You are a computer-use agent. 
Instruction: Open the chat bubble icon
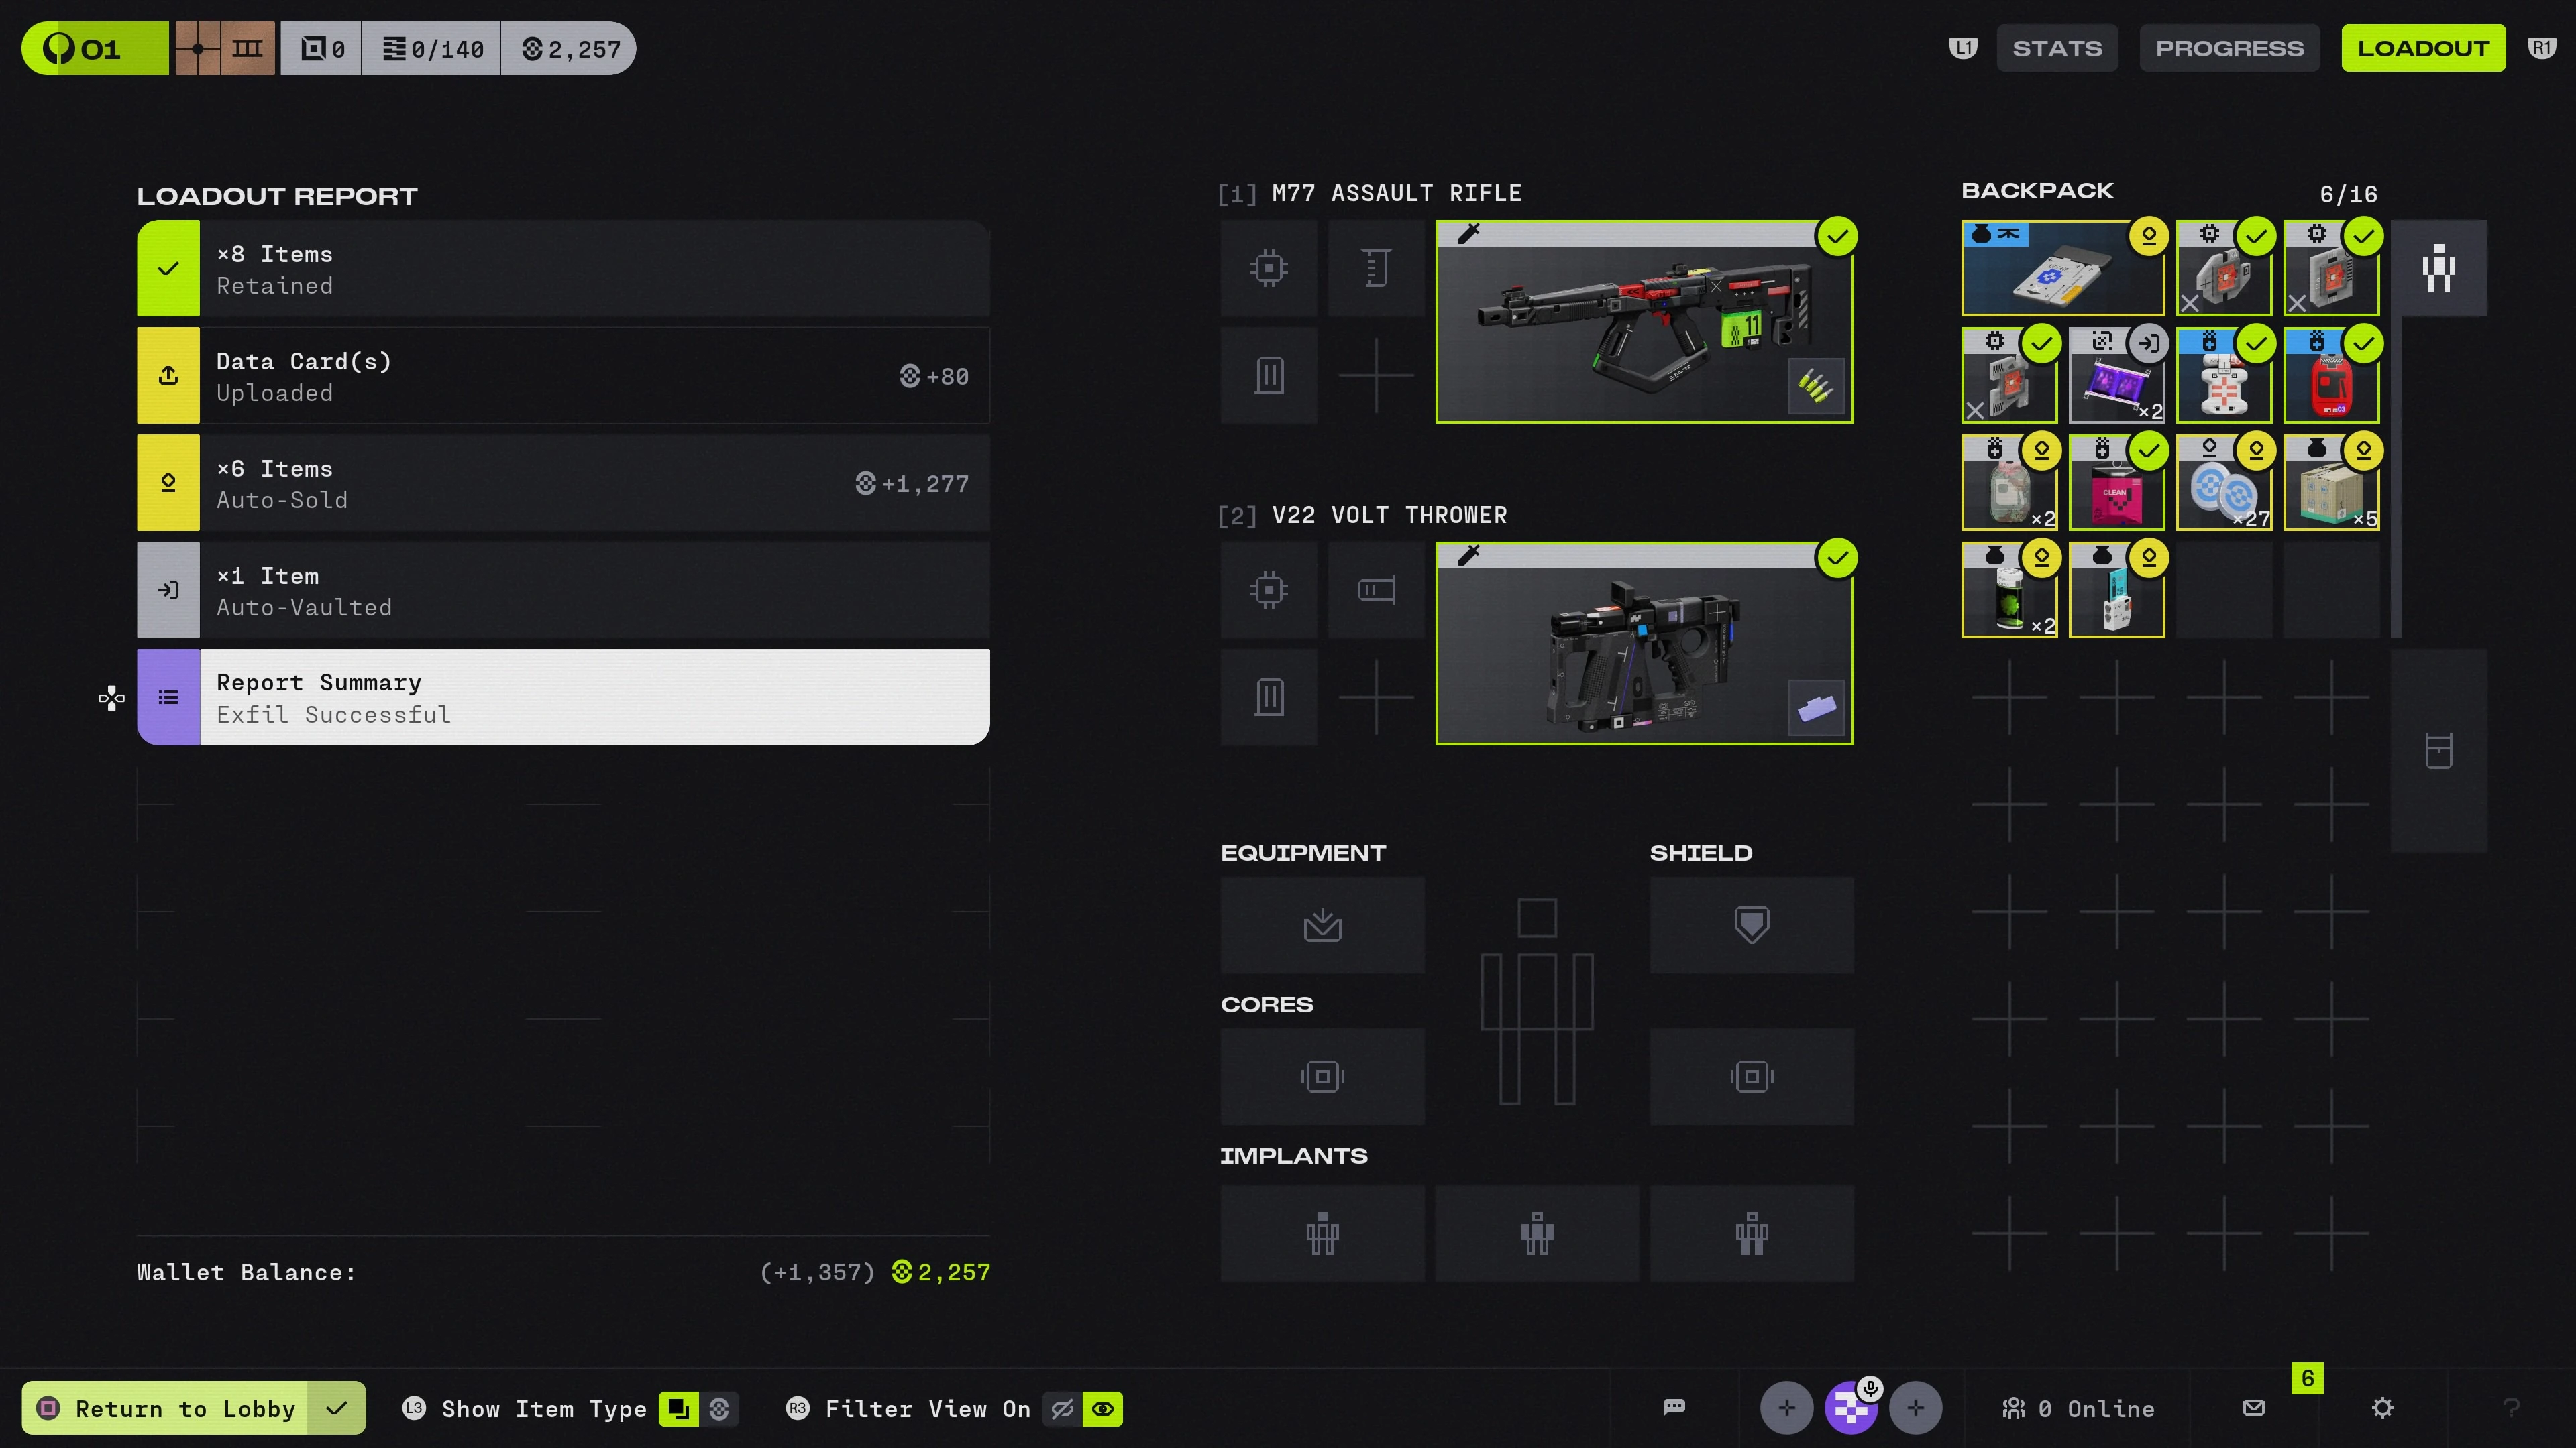1674,1408
